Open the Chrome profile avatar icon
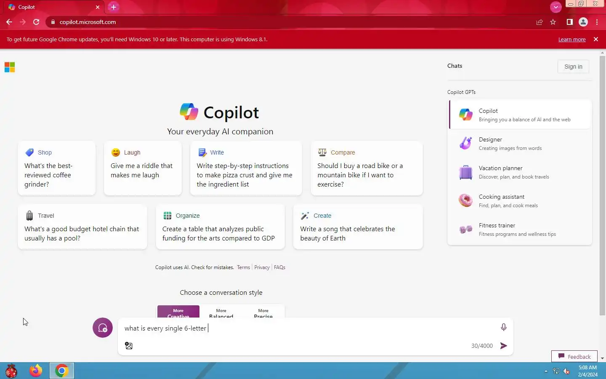This screenshot has height=379, width=606. (x=583, y=22)
